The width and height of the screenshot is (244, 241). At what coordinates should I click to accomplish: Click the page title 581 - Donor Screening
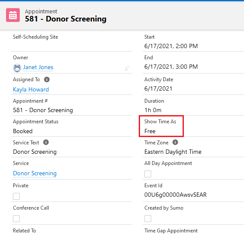[66, 19]
